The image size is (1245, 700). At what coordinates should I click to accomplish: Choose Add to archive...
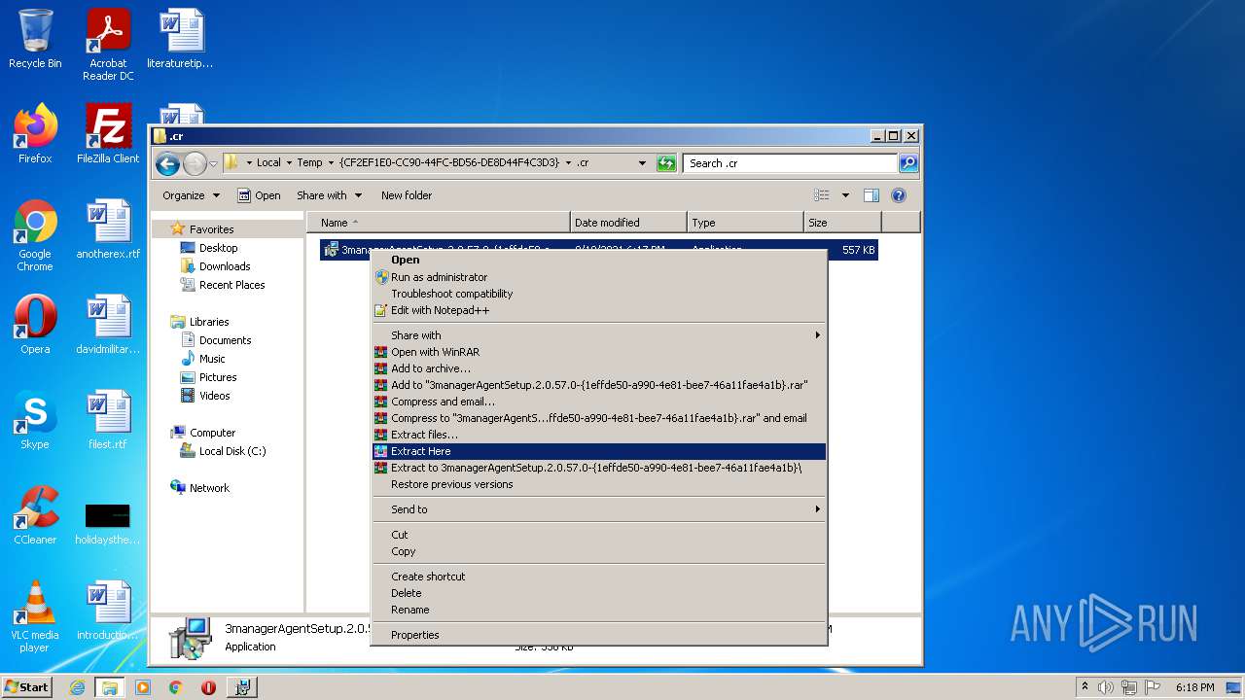click(599, 368)
